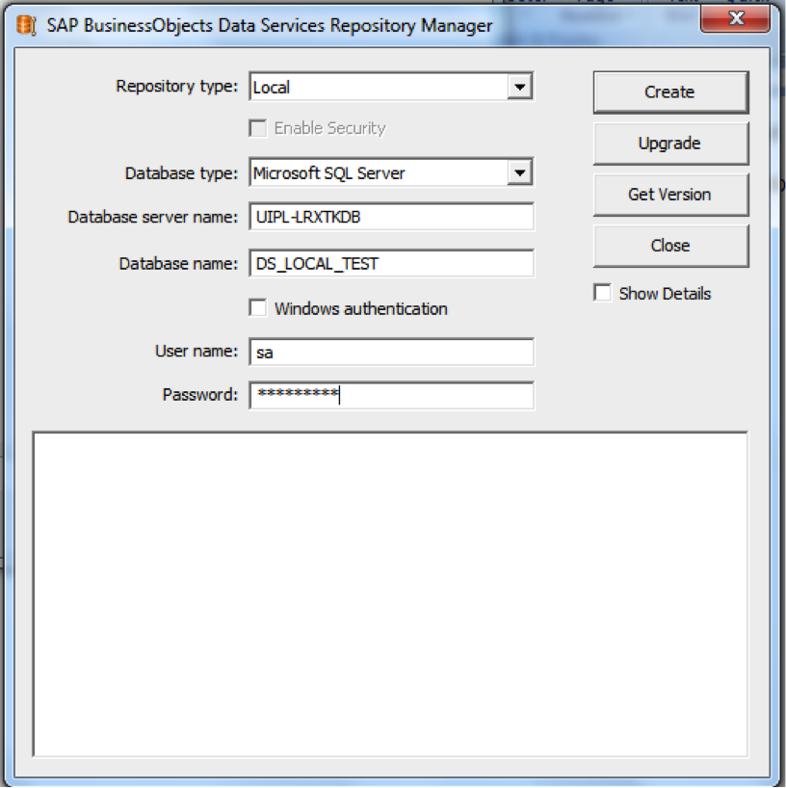Viewport: 786px width, 788px height.
Task: Click the Enable Security checkbox
Action: click(x=258, y=128)
